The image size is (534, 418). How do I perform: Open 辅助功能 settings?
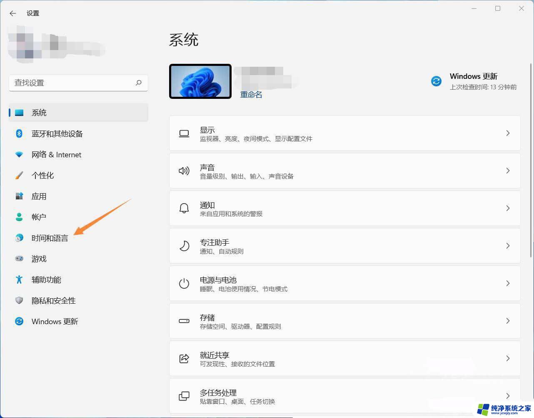(78, 280)
